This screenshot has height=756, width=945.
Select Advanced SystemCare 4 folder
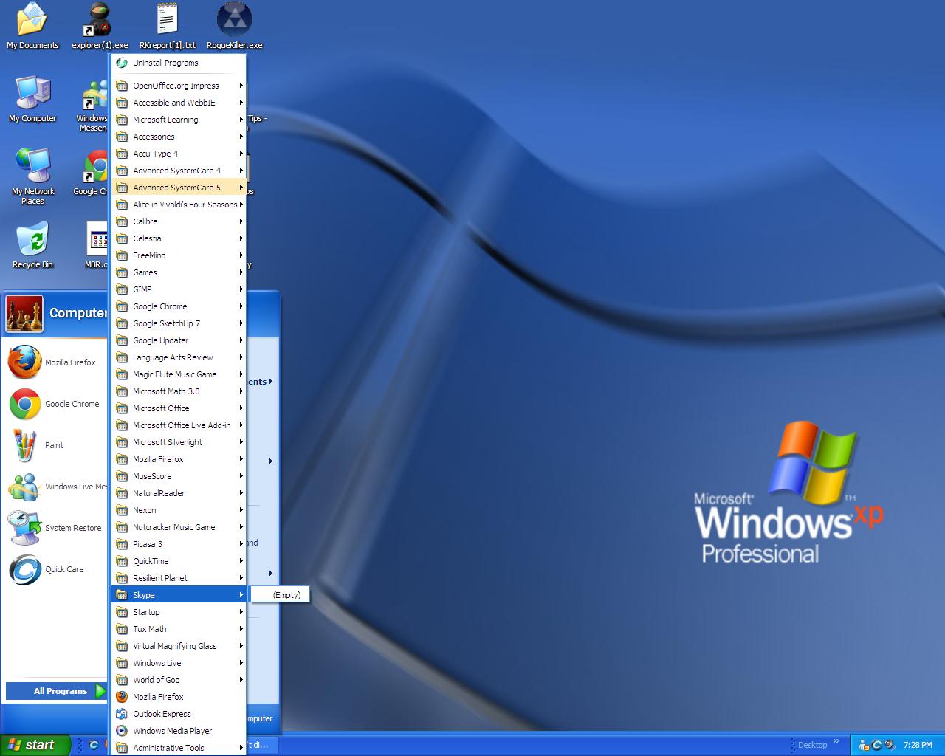(x=179, y=171)
